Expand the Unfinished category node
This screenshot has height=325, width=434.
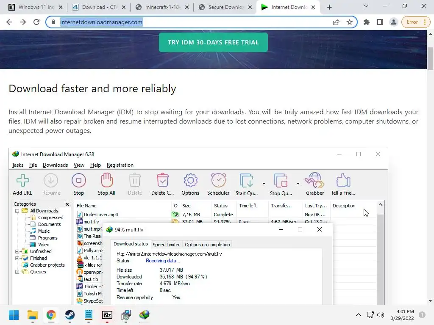[17, 251]
